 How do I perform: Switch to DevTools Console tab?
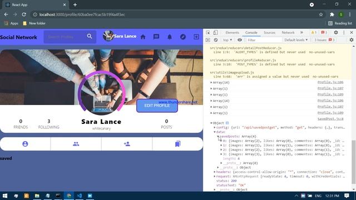click(251, 33)
